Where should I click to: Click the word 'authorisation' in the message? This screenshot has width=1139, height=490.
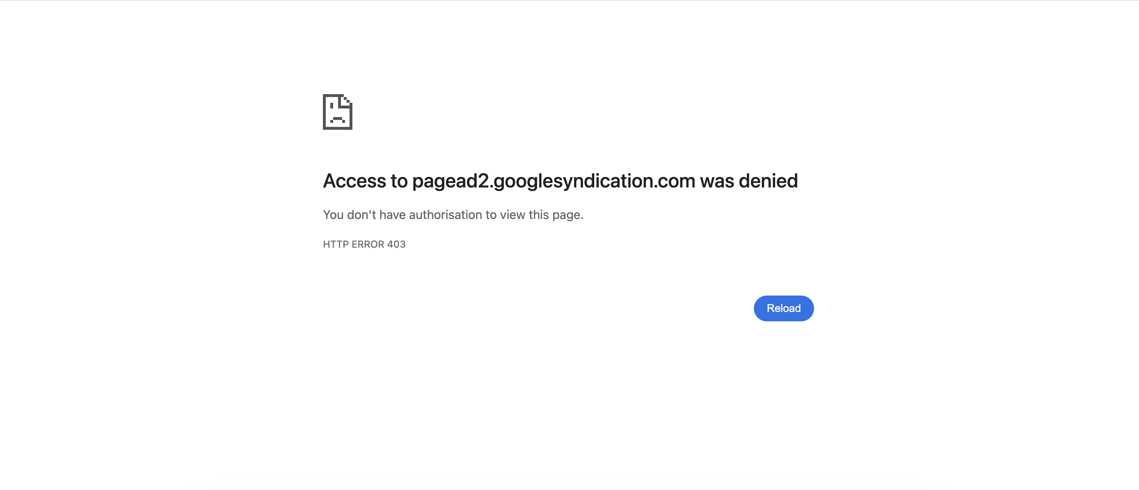[x=445, y=215]
